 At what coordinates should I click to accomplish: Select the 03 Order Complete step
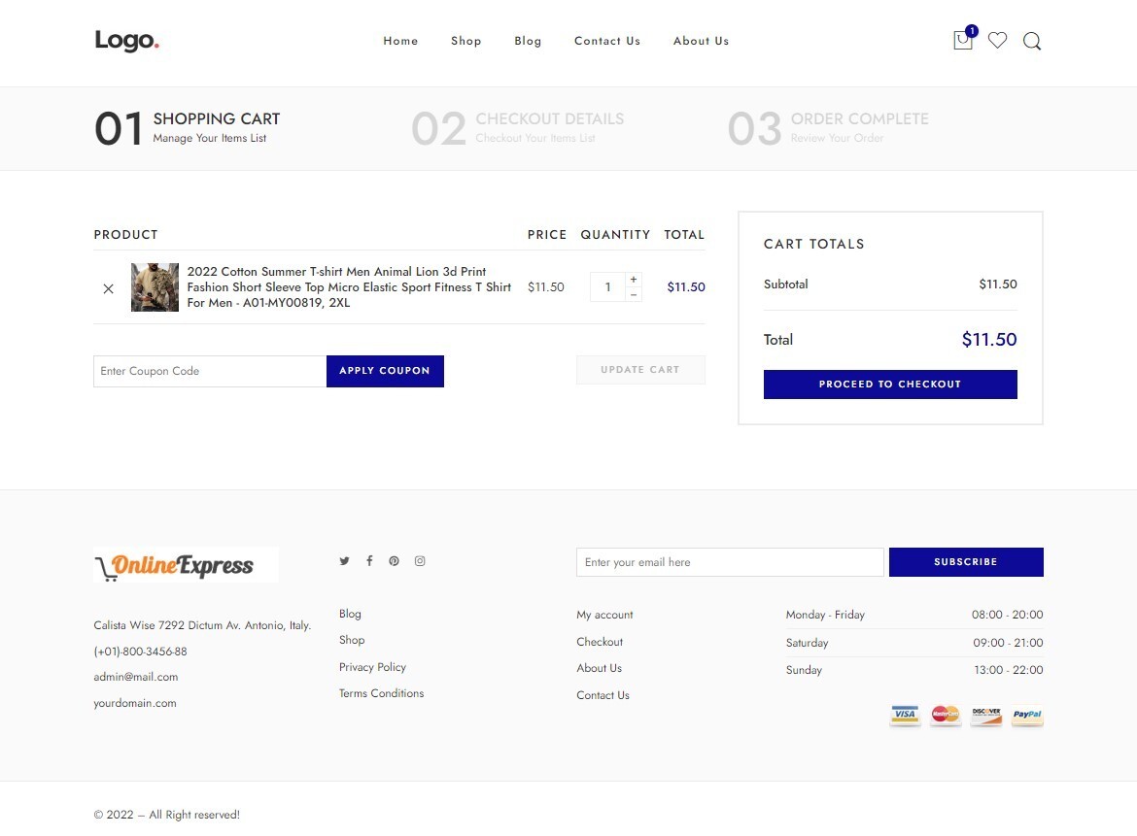coord(828,128)
